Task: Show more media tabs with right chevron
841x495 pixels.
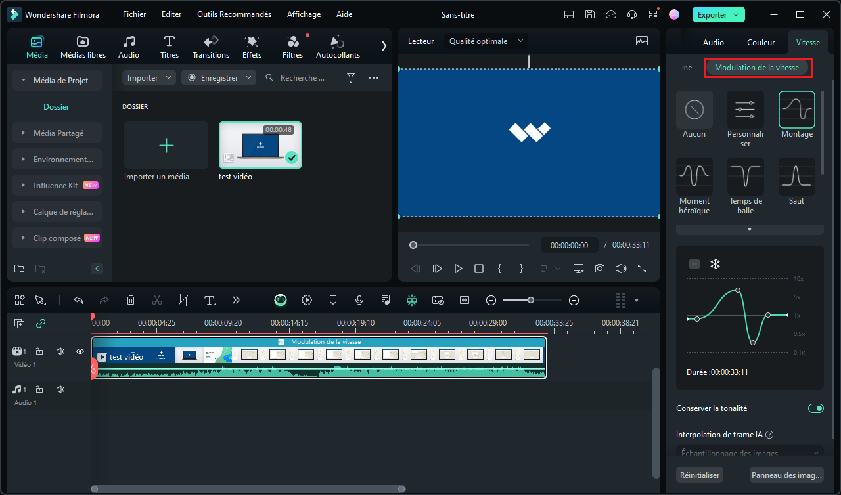Action: (x=384, y=46)
